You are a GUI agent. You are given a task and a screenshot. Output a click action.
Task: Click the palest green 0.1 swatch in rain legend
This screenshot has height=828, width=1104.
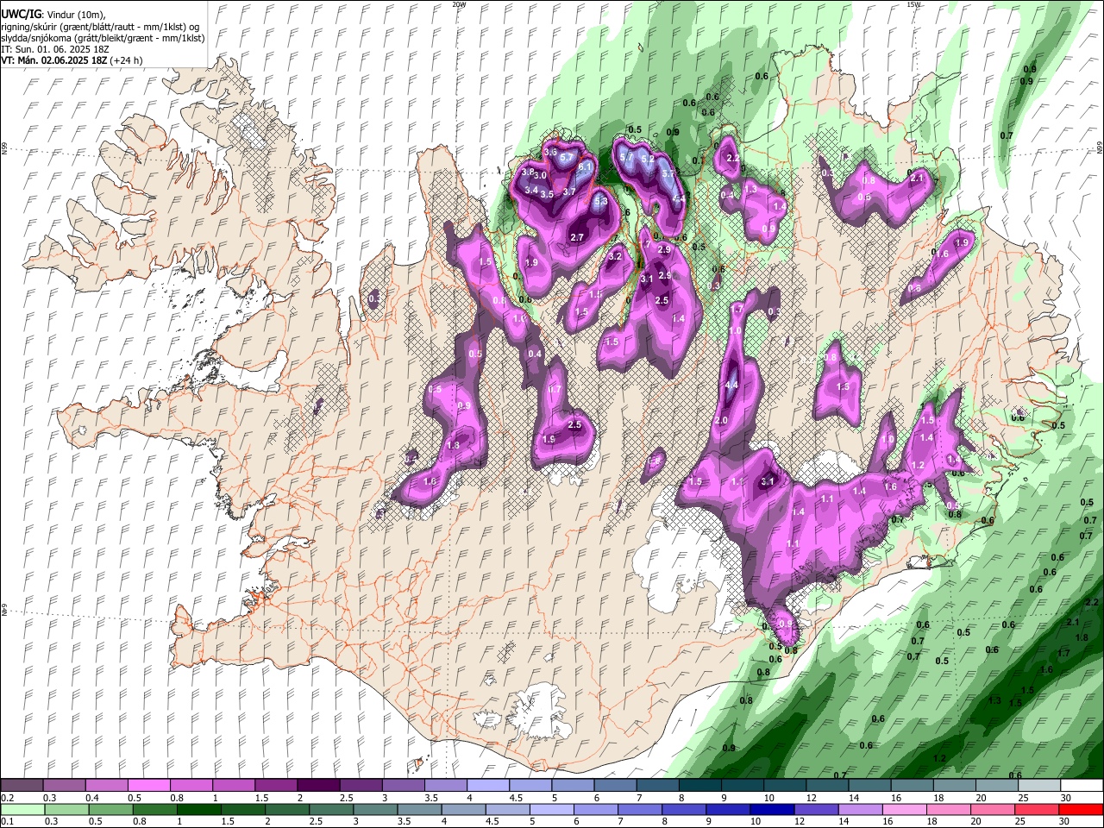tap(22, 809)
